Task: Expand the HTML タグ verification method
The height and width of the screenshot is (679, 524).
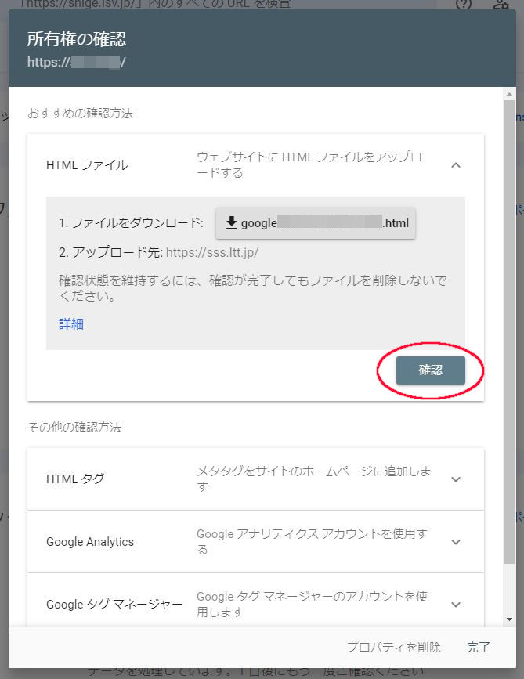Action: click(x=456, y=479)
